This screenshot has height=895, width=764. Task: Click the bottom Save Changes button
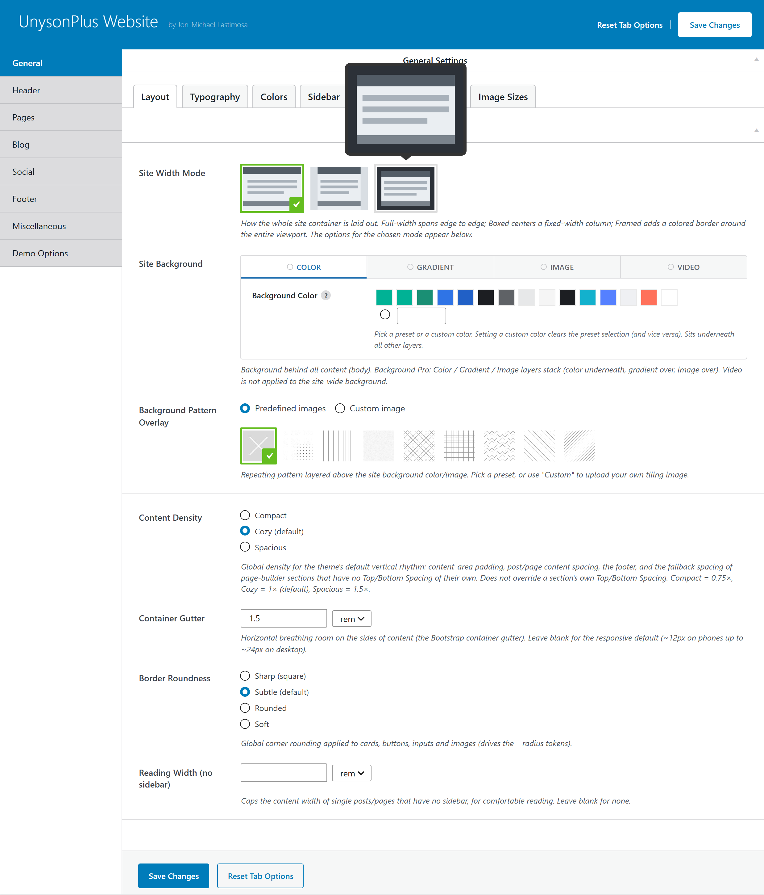[173, 876]
